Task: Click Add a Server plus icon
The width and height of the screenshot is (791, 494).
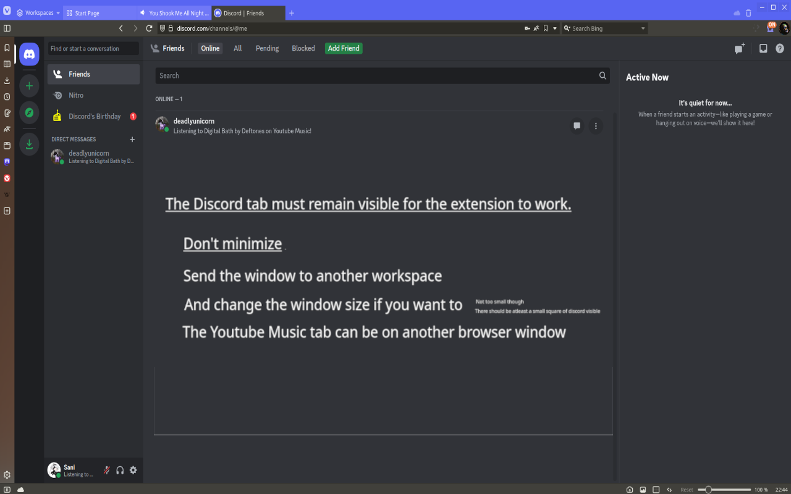Action: pos(29,86)
